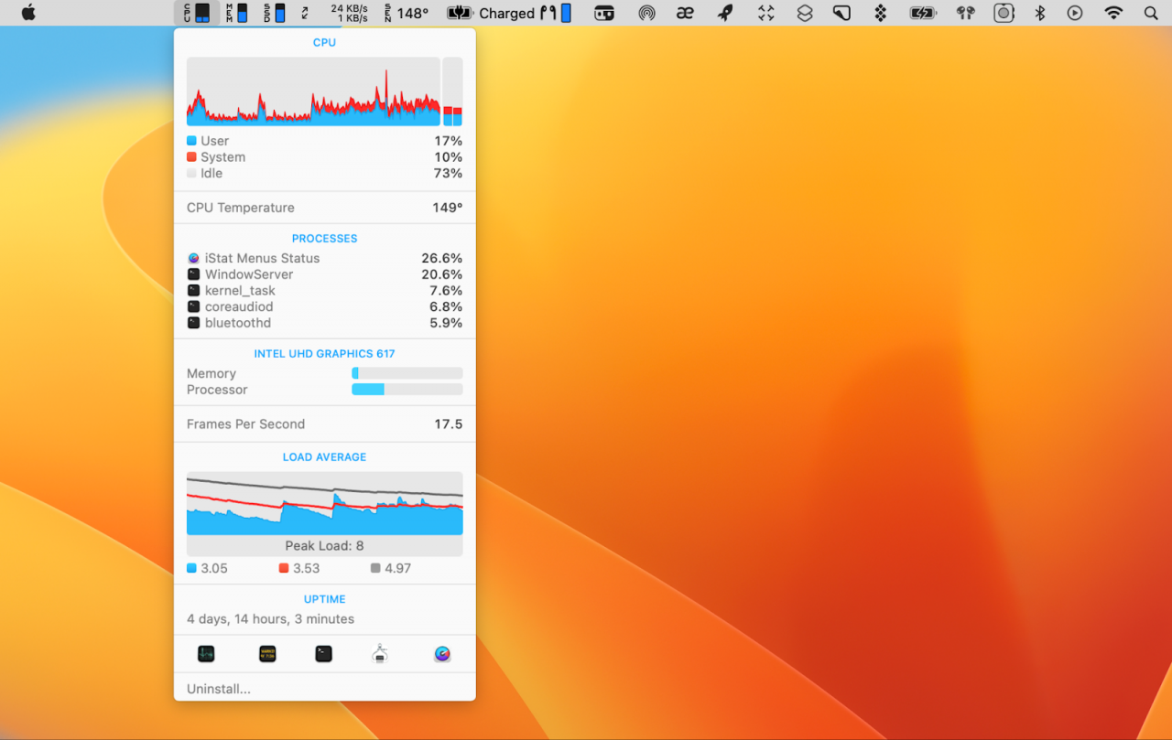The height and width of the screenshot is (740, 1172).
Task: Expand the MEM memory menu bar item
Action: (236, 13)
